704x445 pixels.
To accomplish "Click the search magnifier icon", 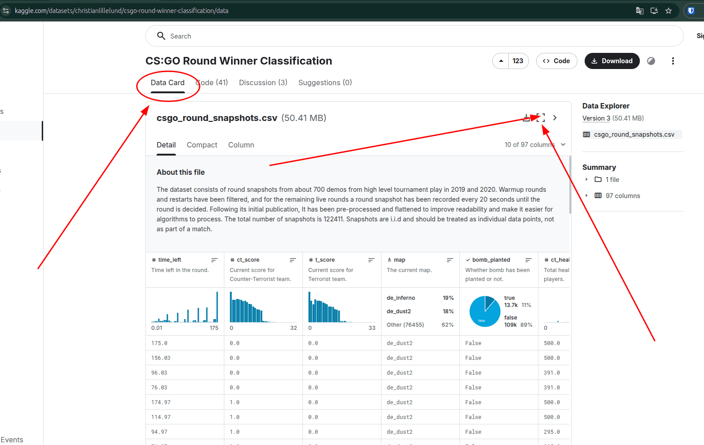I will 161,36.
